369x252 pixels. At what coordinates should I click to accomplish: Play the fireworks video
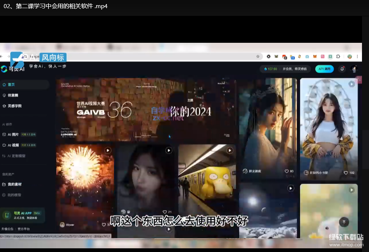[108, 150]
